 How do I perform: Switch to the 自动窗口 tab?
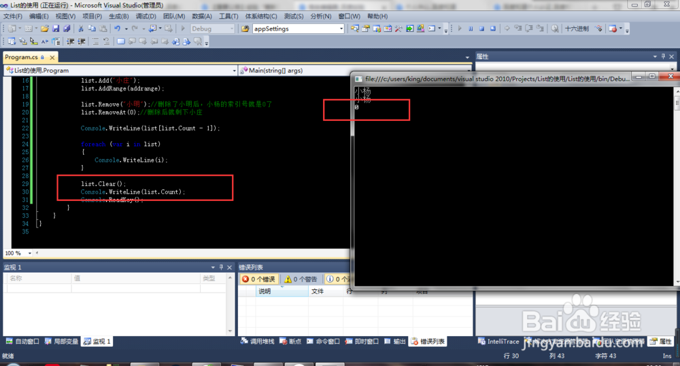22,342
